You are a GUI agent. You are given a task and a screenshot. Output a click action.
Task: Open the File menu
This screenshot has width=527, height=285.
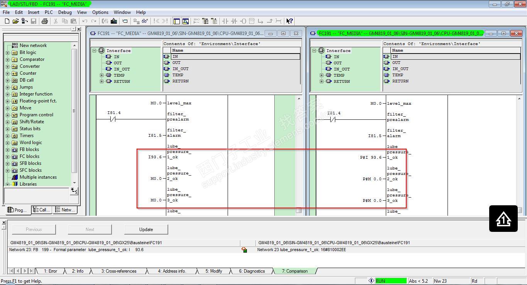pyautogui.click(x=6, y=12)
